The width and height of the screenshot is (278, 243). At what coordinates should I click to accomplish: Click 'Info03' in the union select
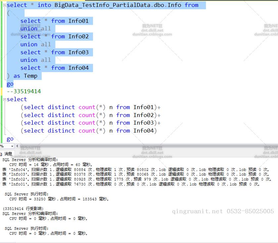(x=78, y=52)
